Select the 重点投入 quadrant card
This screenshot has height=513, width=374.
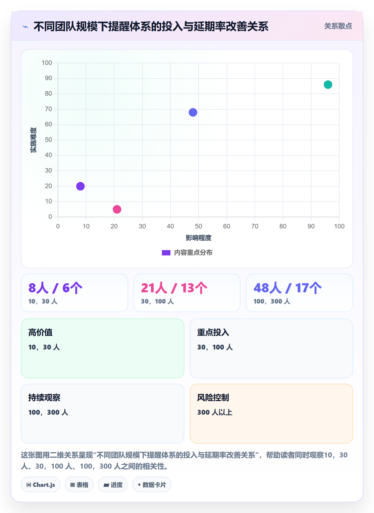(271, 348)
